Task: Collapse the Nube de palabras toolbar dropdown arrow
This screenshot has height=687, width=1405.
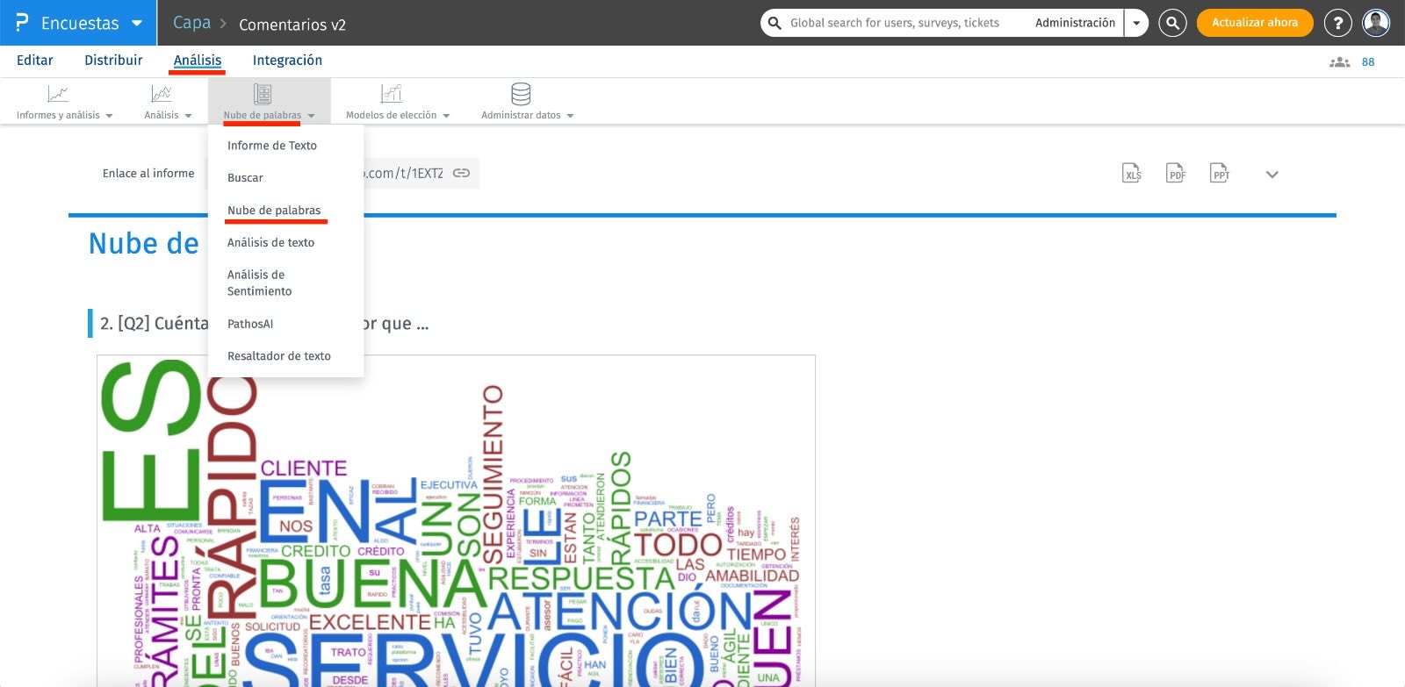Action: [x=311, y=116]
